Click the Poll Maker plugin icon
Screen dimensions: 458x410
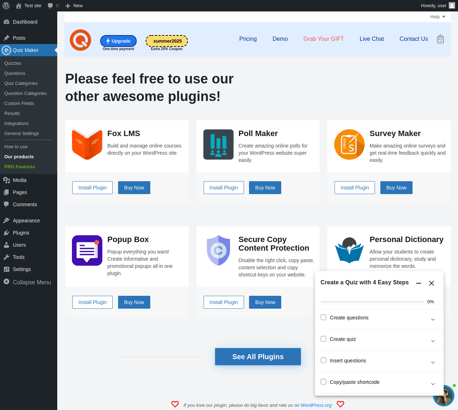[x=218, y=145]
